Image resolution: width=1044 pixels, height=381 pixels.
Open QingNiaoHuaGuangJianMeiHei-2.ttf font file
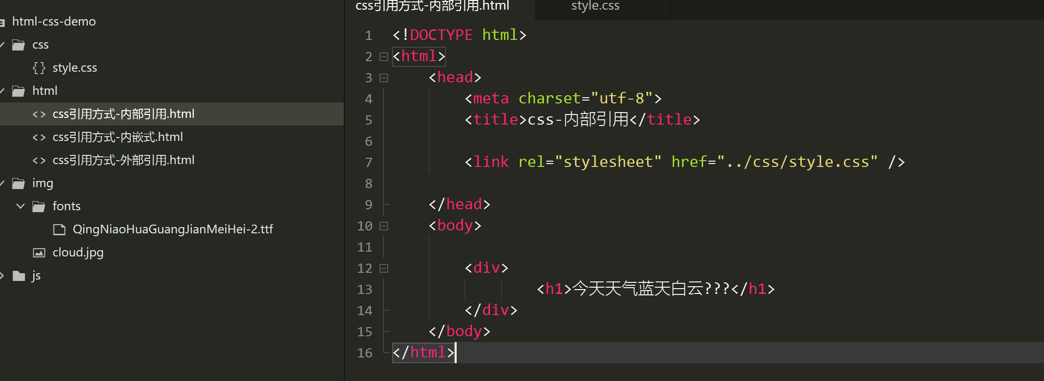pyautogui.click(x=173, y=229)
